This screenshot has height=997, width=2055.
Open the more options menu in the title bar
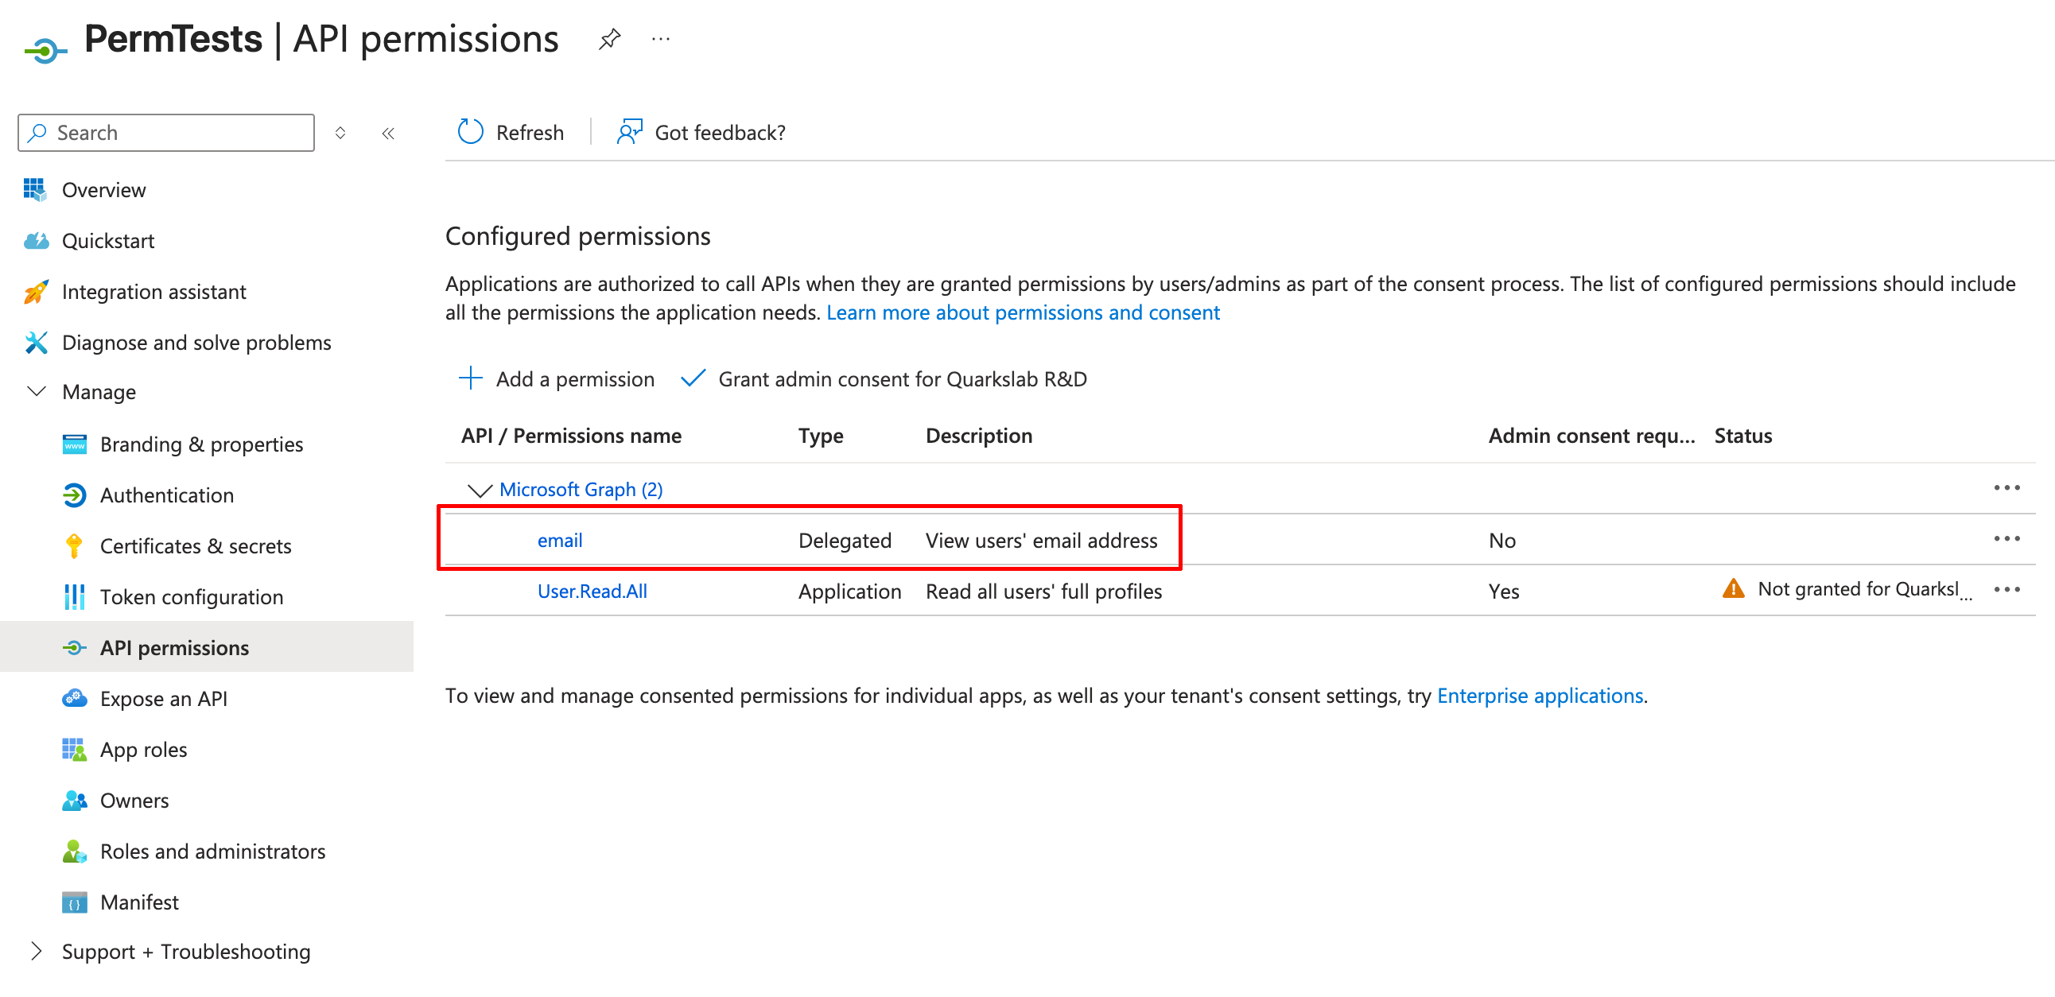point(661,37)
